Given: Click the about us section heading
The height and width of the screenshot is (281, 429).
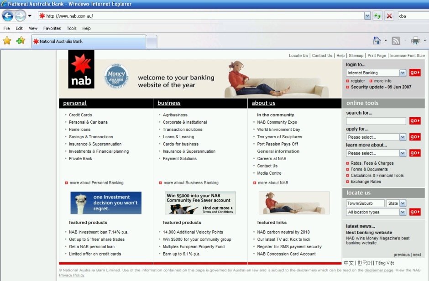Looking at the screenshot, I should pos(263,103).
